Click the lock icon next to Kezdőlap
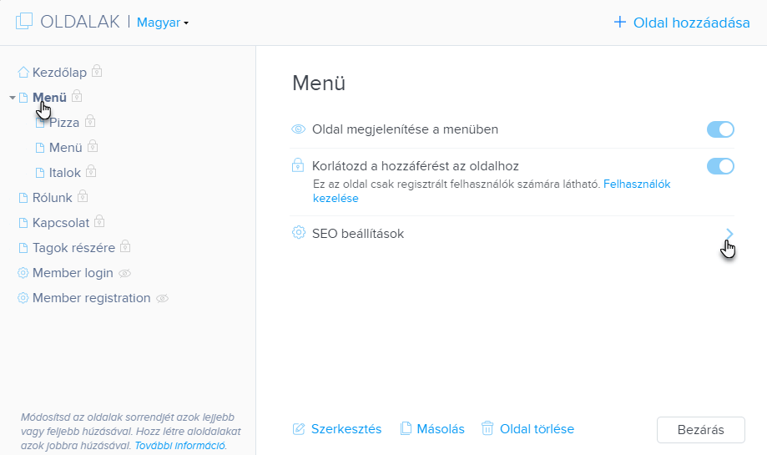This screenshot has width=767, height=455. (x=97, y=72)
